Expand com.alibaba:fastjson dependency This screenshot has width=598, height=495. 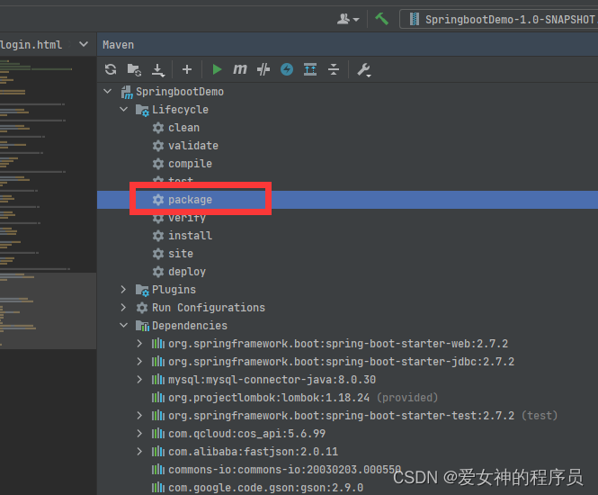click(x=139, y=452)
